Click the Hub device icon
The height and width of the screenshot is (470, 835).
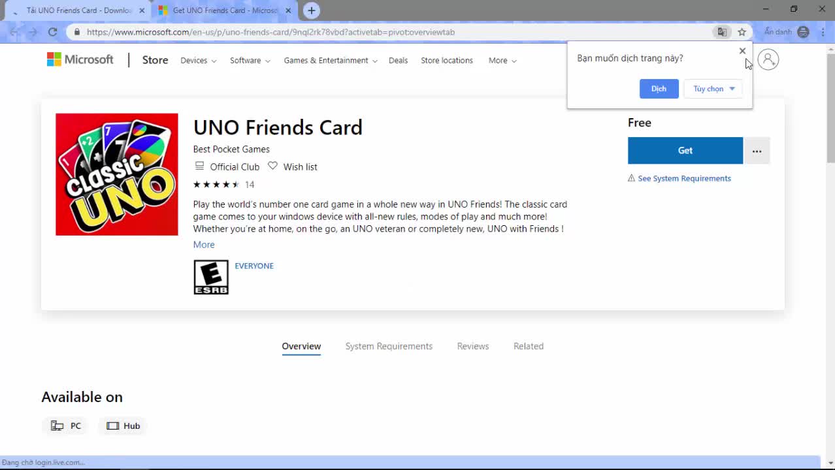(x=113, y=426)
